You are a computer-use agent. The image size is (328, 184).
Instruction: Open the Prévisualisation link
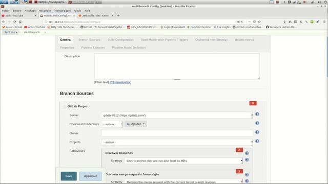pos(120,82)
